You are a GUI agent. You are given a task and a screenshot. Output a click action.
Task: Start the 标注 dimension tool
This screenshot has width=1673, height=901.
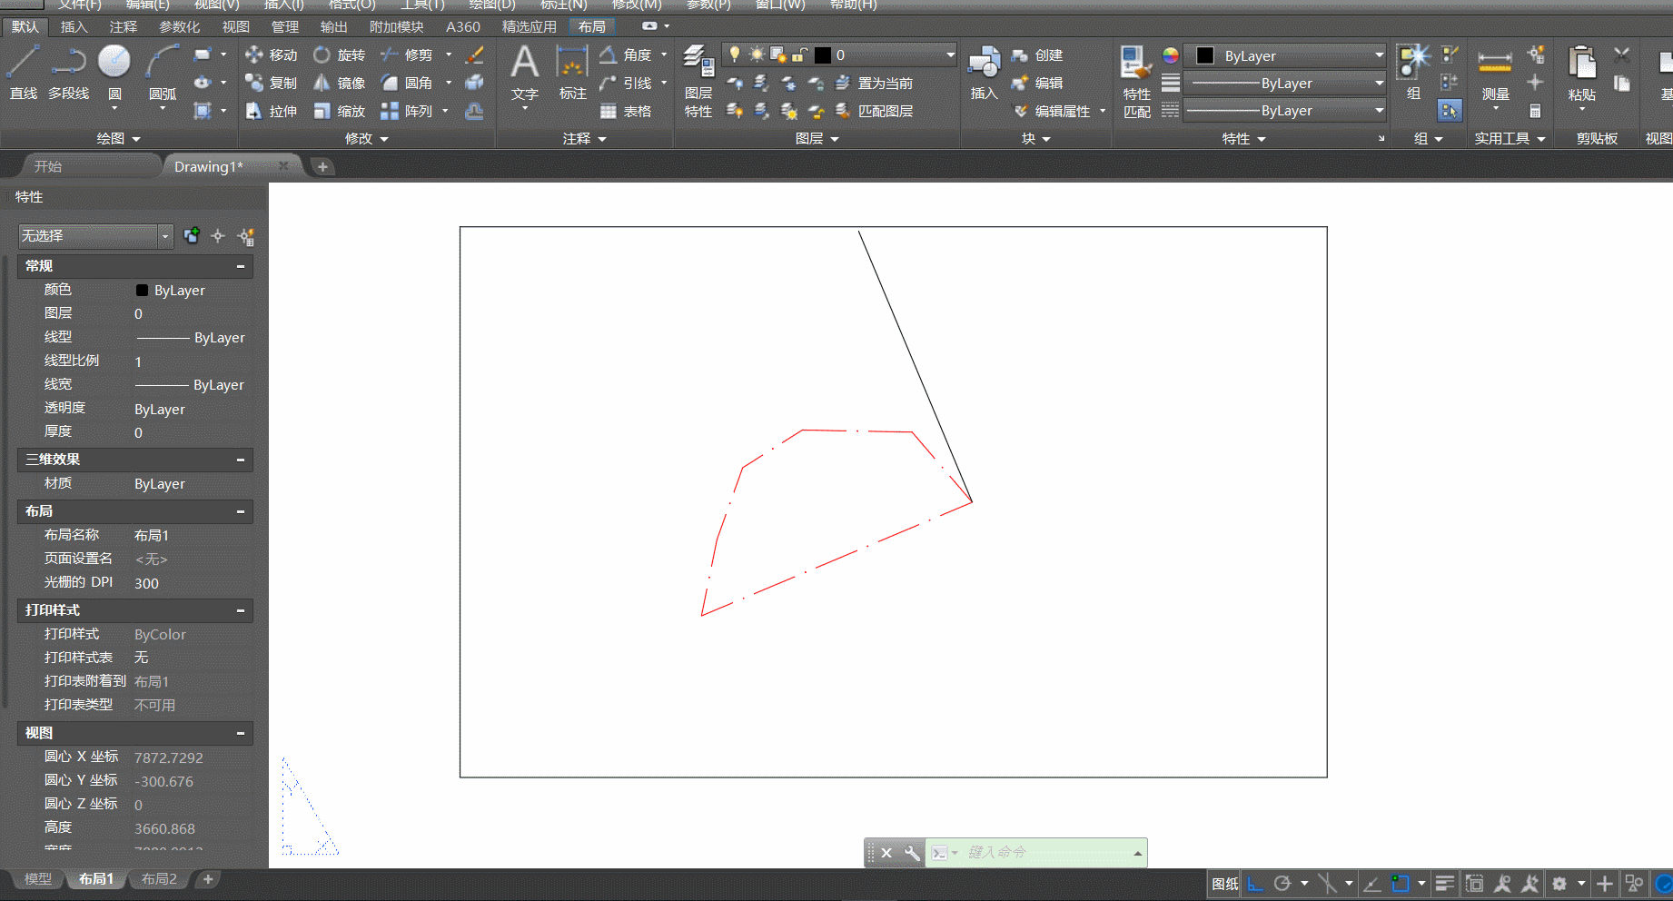pos(572,72)
